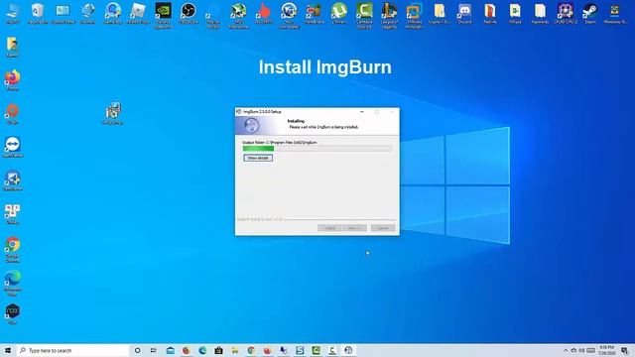Open Cortana from the taskbar
The height and width of the screenshot is (357, 635).
(x=137, y=350)
